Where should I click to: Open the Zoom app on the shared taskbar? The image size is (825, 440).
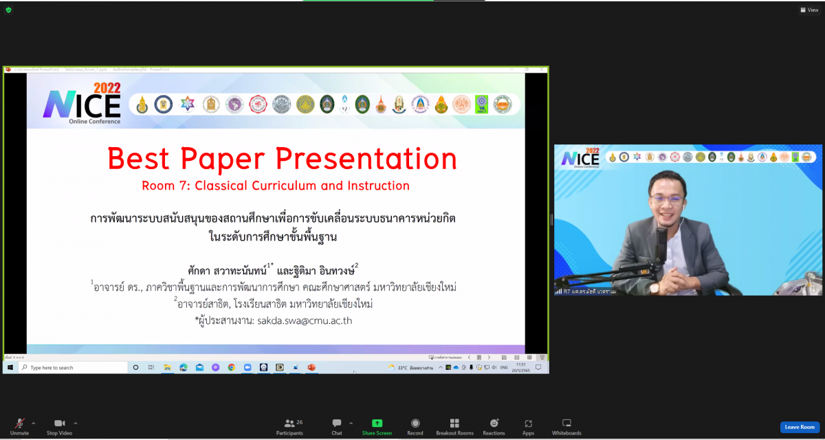247,368
